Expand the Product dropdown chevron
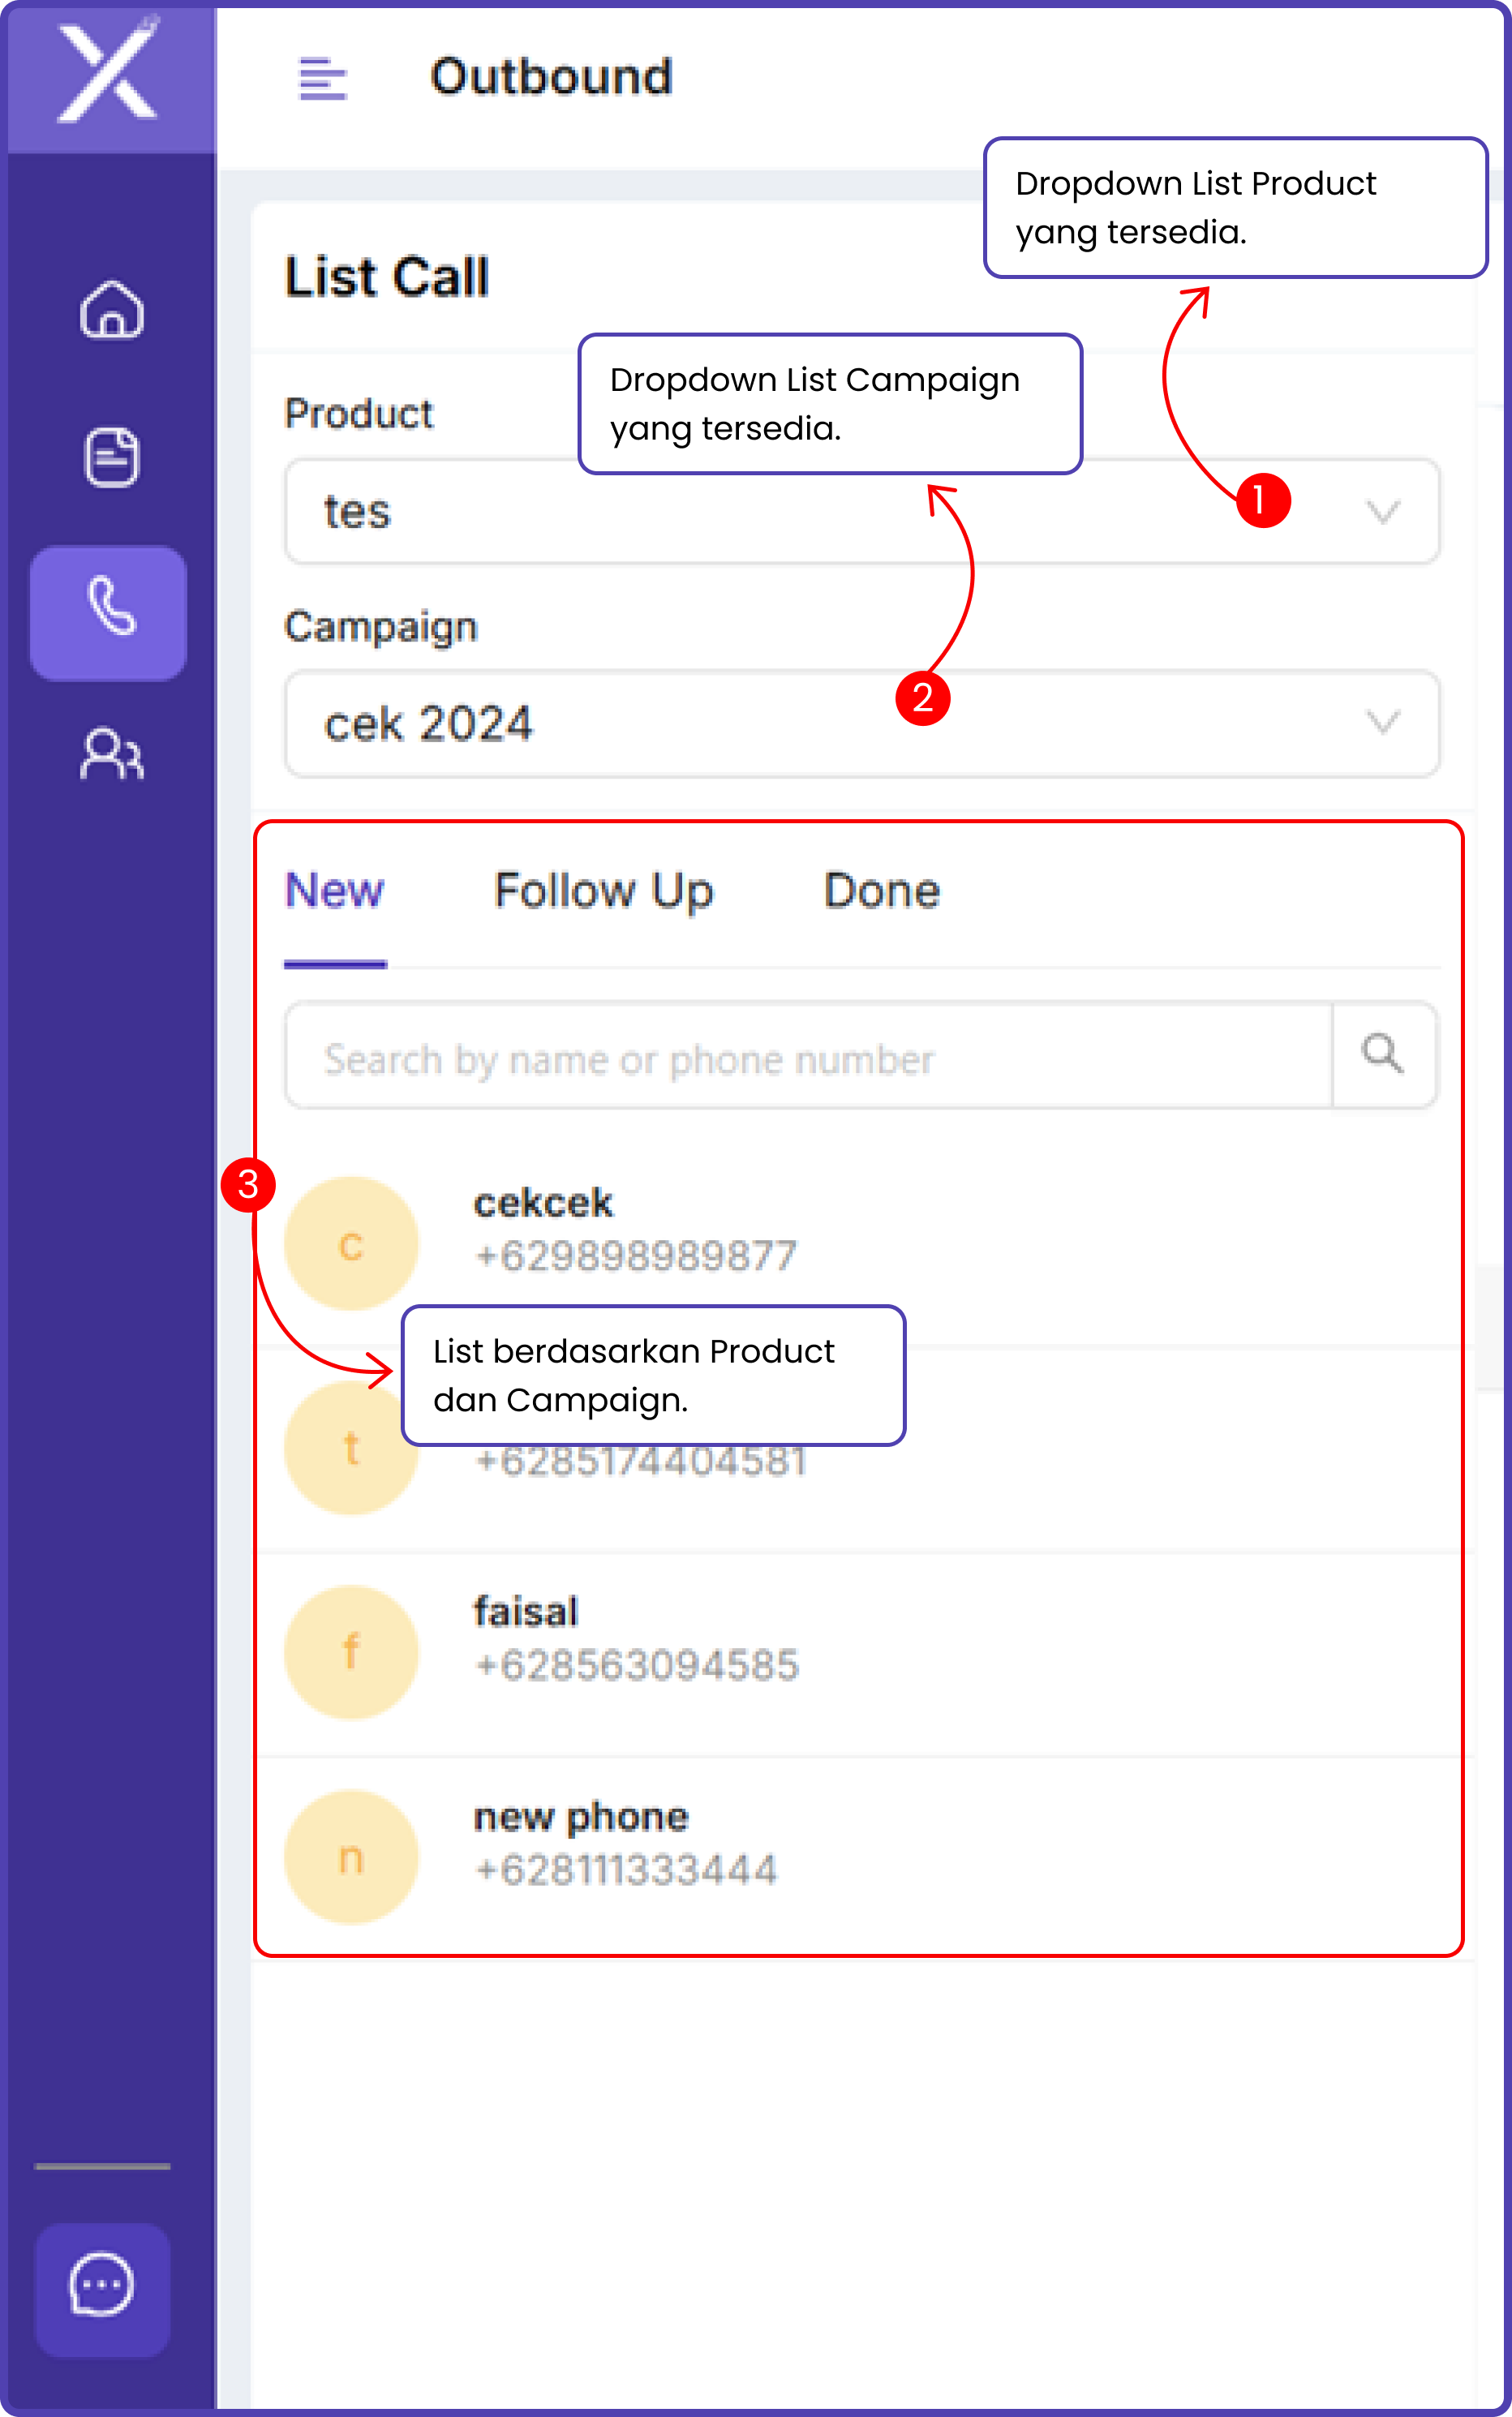 (1382, 513)
